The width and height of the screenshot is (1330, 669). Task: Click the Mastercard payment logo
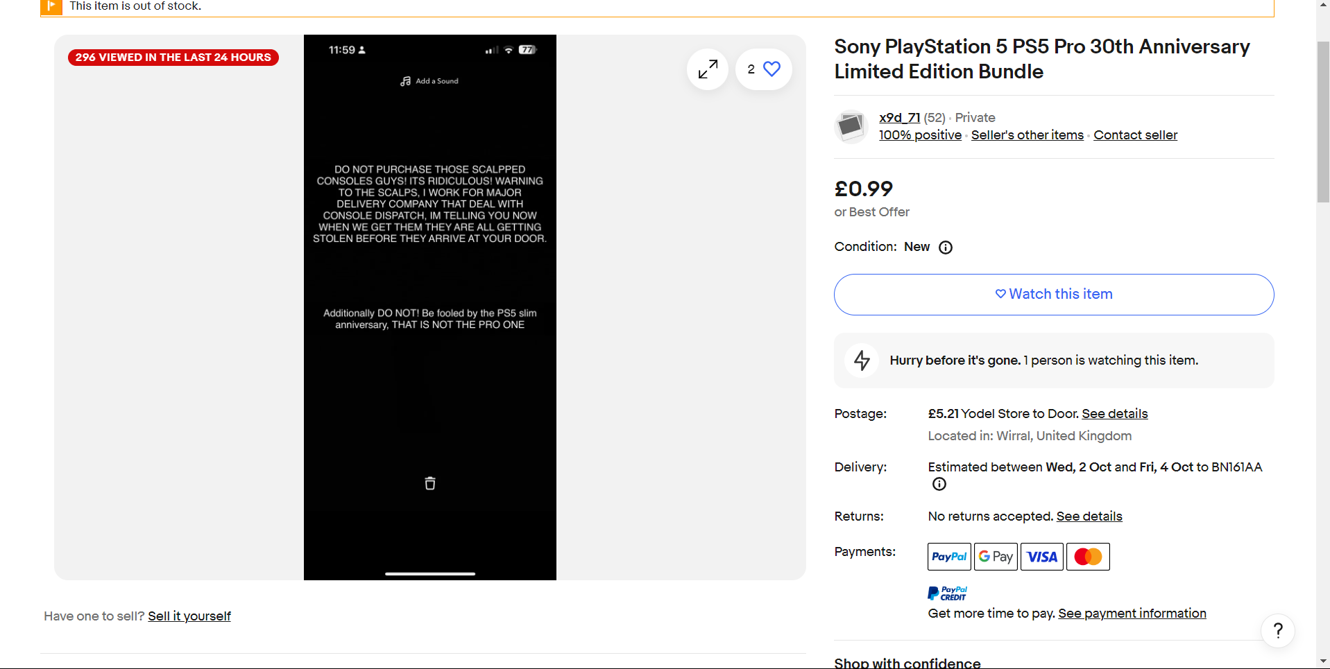point(1088,557)
